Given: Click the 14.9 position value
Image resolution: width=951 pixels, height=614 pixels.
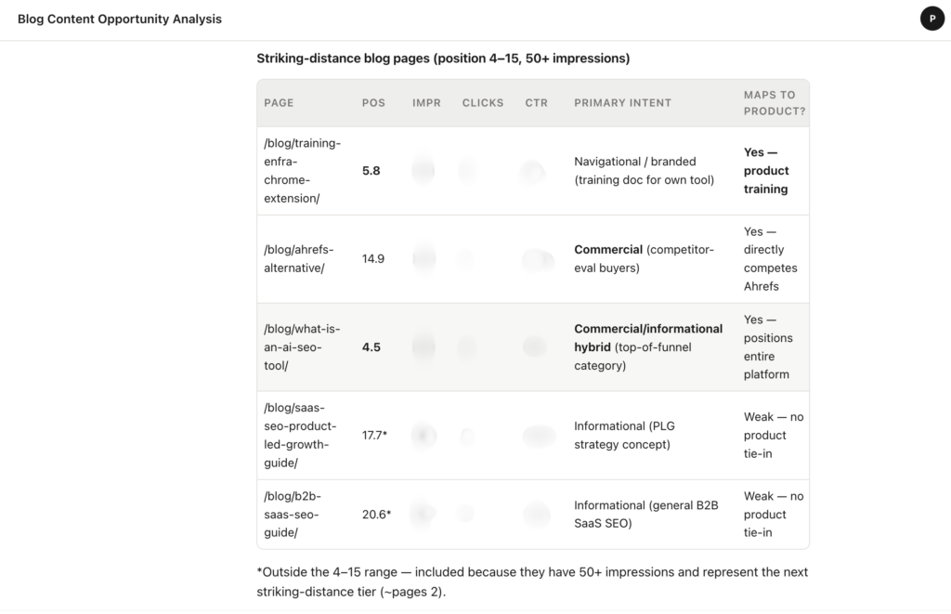Looking at the screenshot, I should [373, 258].
